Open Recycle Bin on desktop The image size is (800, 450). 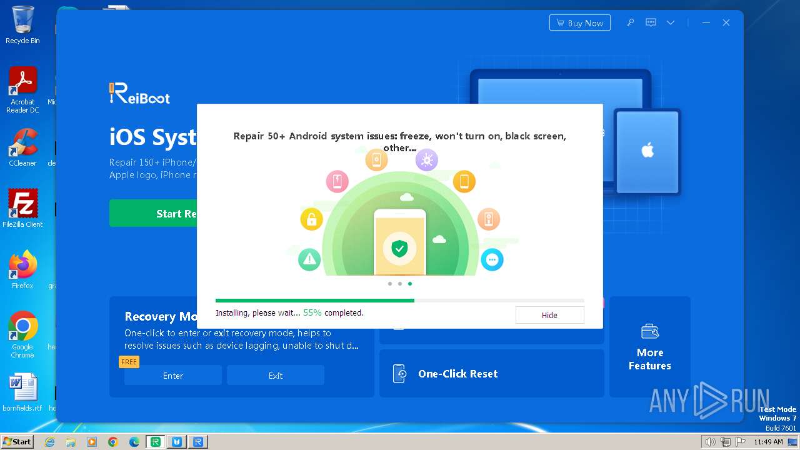point(22,25)
